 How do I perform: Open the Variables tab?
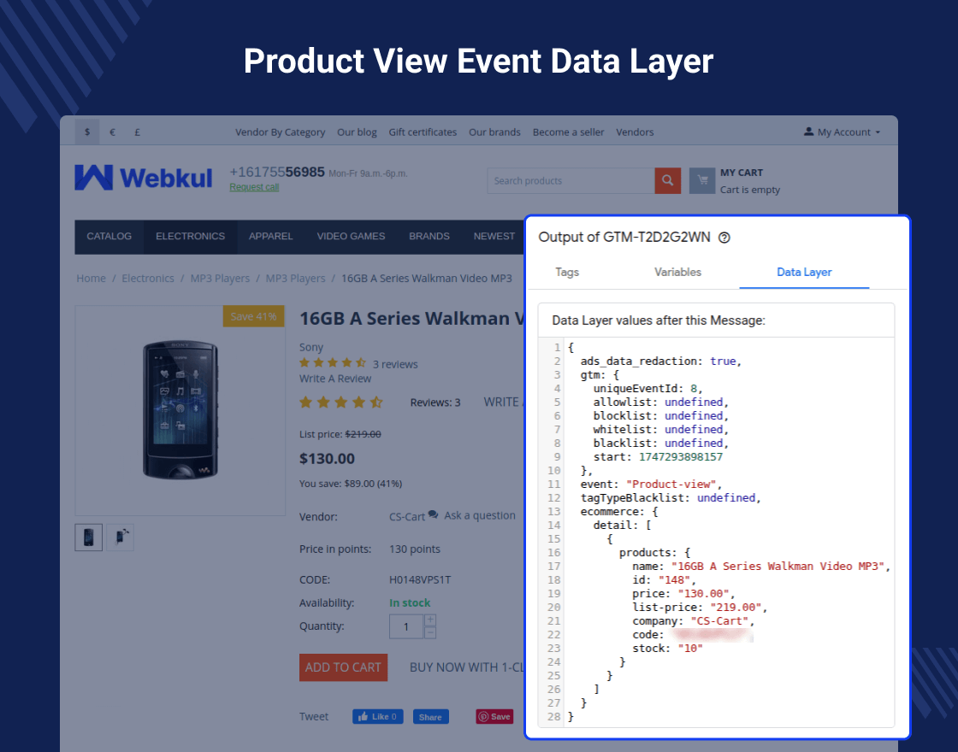tap(677, 273)
